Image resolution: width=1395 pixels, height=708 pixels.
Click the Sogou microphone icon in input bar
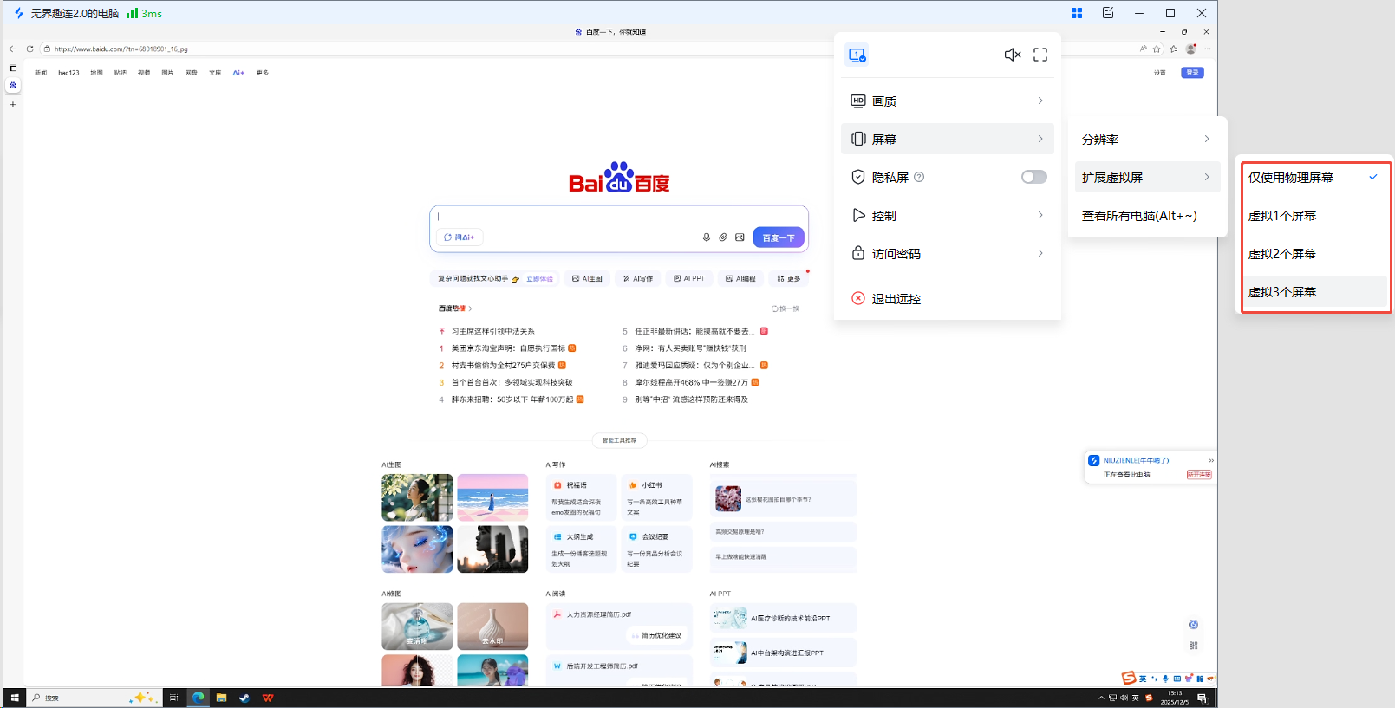tap(1165, 679)
